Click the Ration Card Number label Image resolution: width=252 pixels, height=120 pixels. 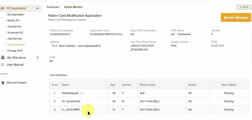tap(62, 30)
